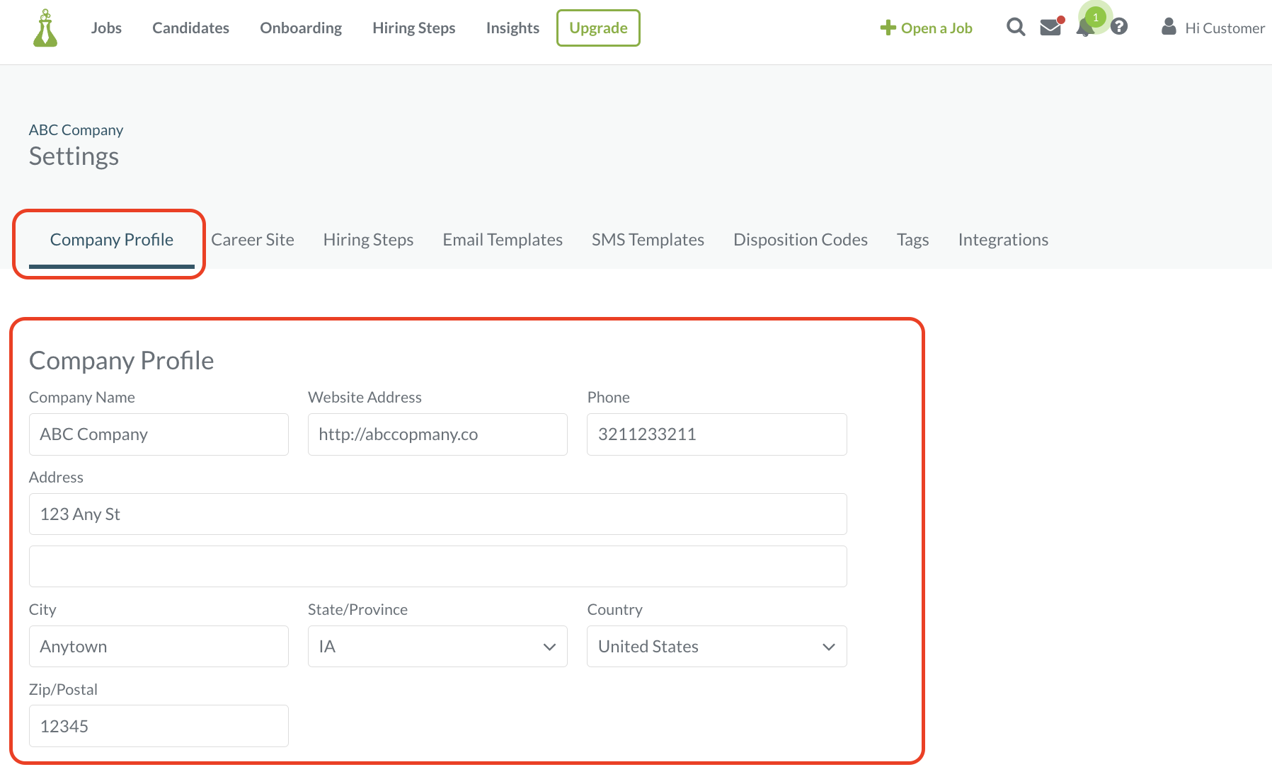The width and height of the screenshot is (1272, 779).
Task: Click the Company Name input field
Action: click(159, 434)
